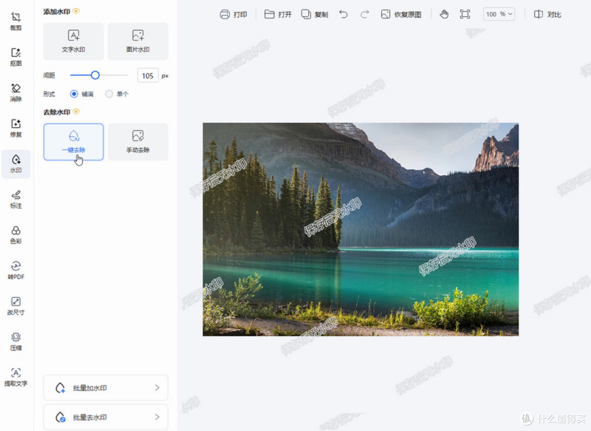Screen dimensions: 591x431
Task: Open the 100% zoom dropdown
Action: 499,14
